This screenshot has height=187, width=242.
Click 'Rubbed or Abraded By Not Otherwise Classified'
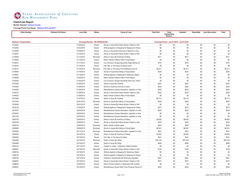pos(121,158)
